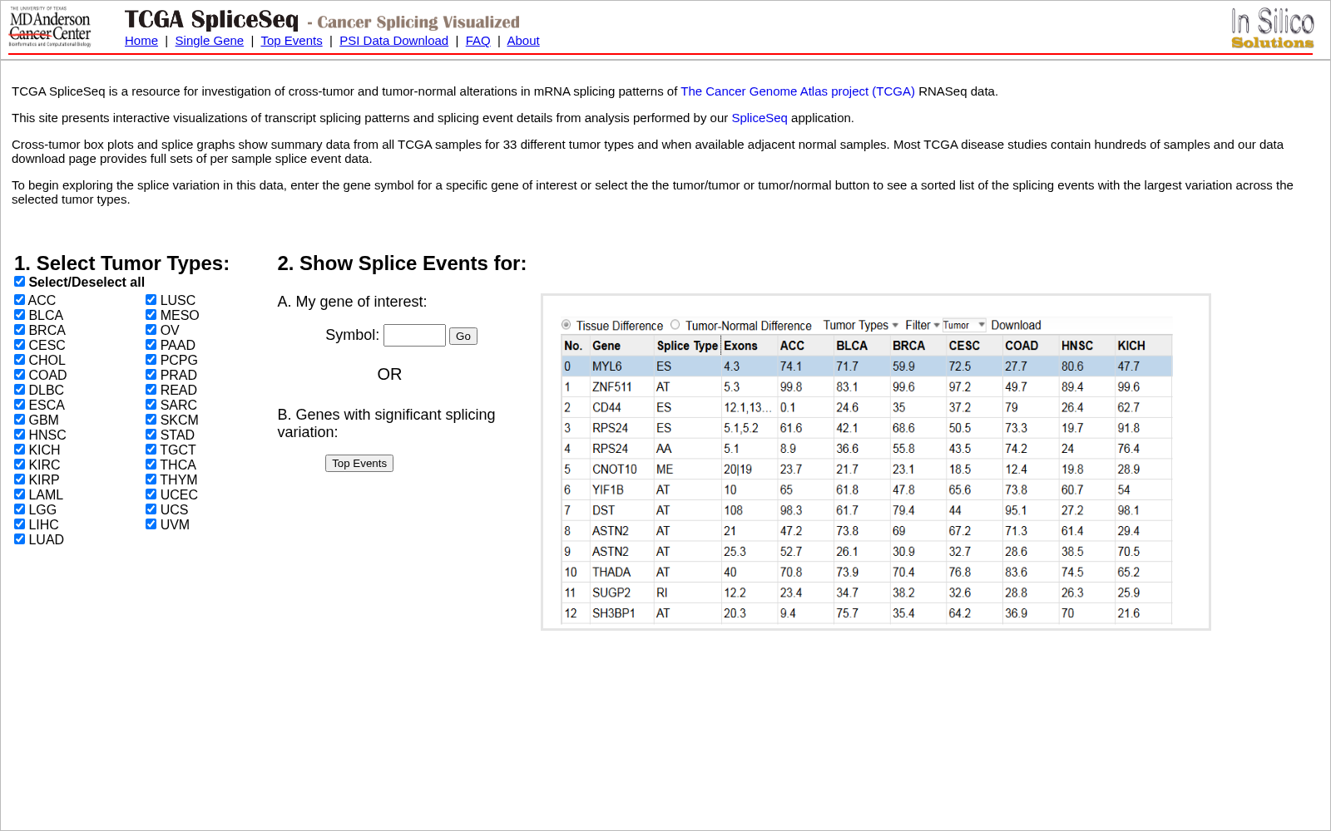Deselect the OV tumor type
This screenshot has width=1331, height=831.
151,330
